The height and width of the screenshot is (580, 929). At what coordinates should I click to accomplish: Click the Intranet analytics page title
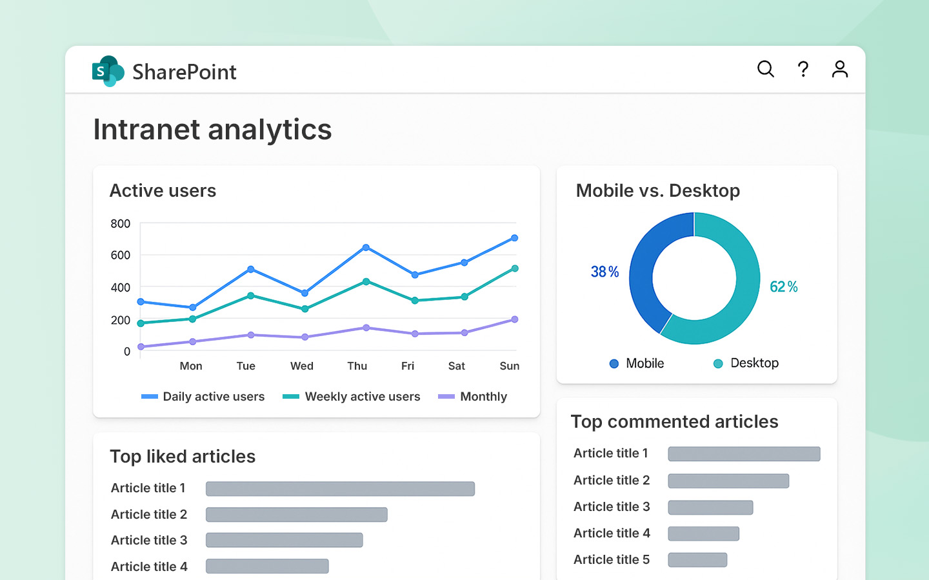click(x=212, y=130)
